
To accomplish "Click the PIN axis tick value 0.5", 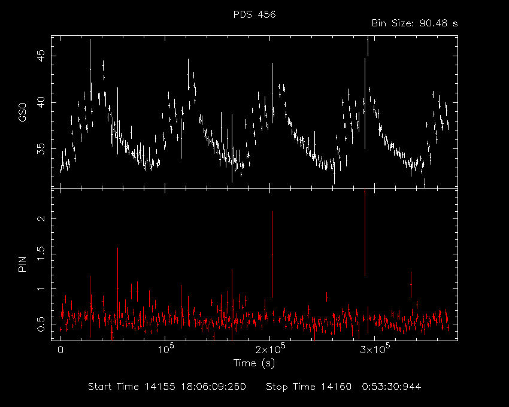I will [x=41, y=324].
